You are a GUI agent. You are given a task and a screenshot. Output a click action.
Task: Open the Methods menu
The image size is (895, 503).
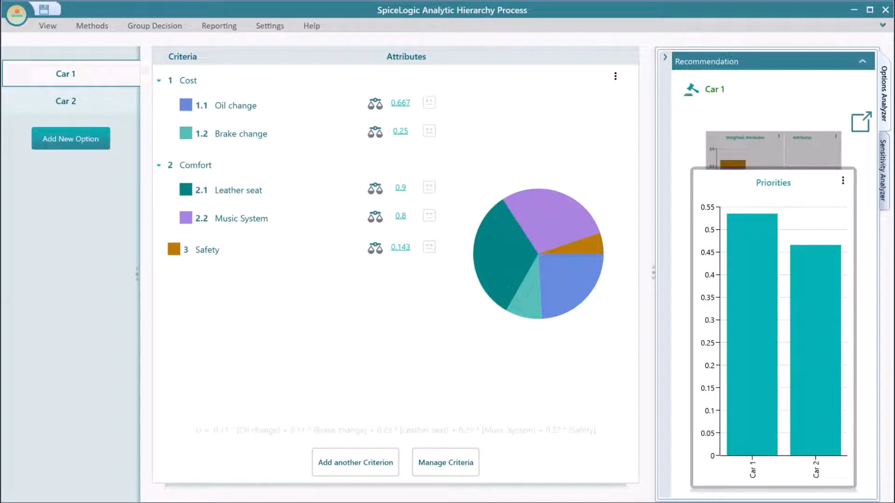click(92, 26)
